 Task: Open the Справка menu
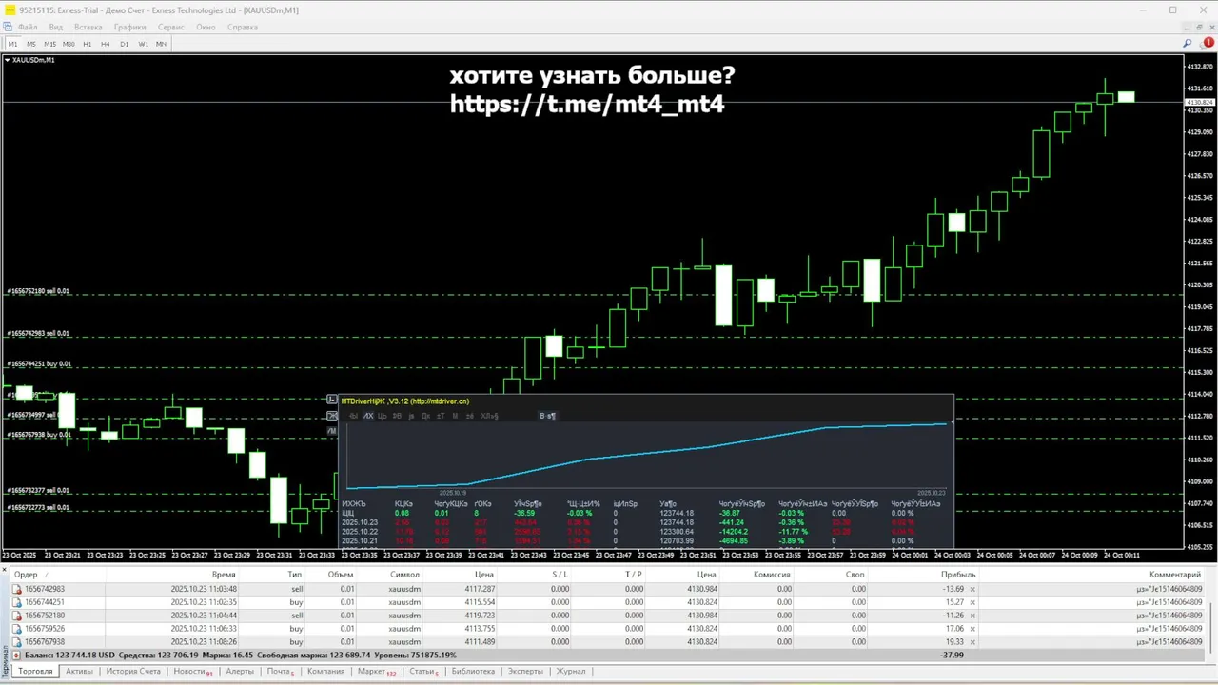point(243,27)
